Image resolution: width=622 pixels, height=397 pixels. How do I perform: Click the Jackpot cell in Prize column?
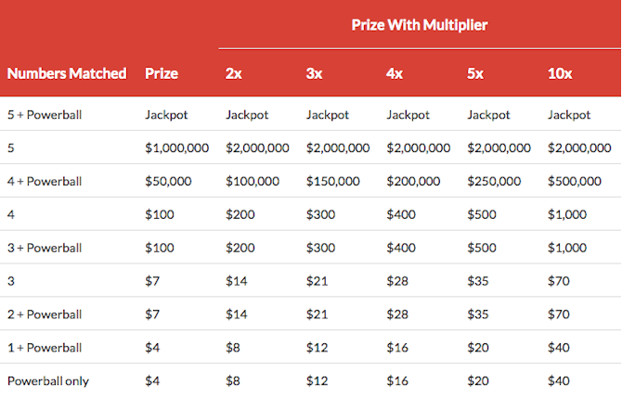pos(167,115)
